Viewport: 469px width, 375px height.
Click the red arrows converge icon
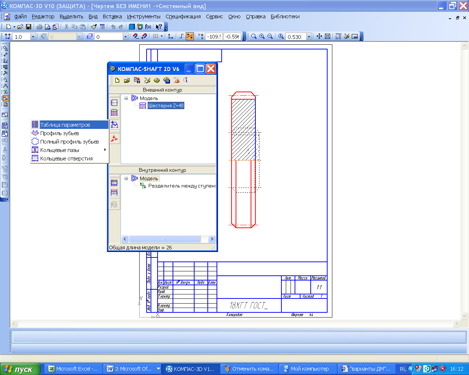pyautogui.click(x=114, y=138)
